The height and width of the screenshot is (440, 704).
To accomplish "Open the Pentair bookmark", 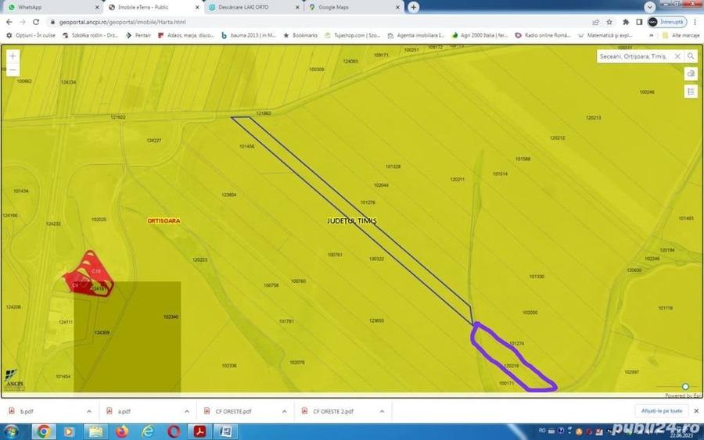I will (138, 35).
